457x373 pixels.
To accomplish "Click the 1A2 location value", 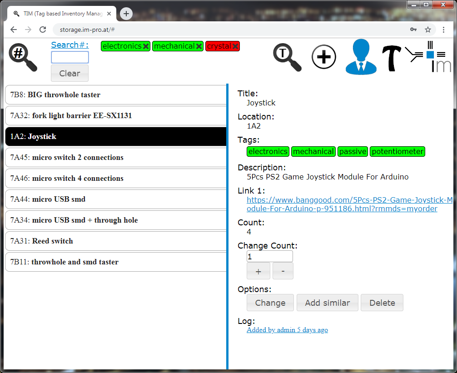I will tap(253, 126).
